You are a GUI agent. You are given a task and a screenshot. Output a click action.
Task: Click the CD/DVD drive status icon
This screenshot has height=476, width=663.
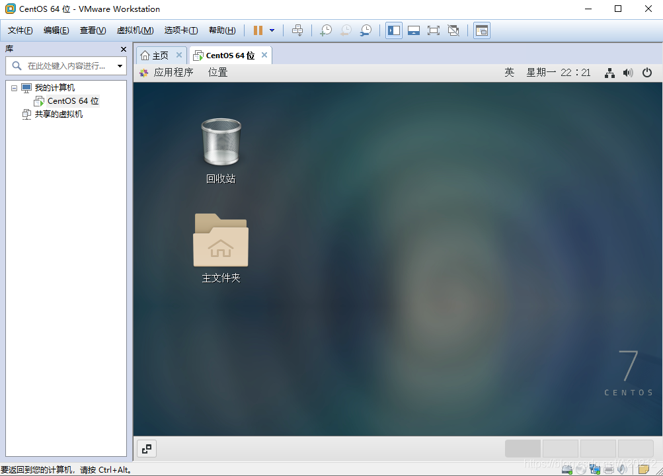pos(581,469)
